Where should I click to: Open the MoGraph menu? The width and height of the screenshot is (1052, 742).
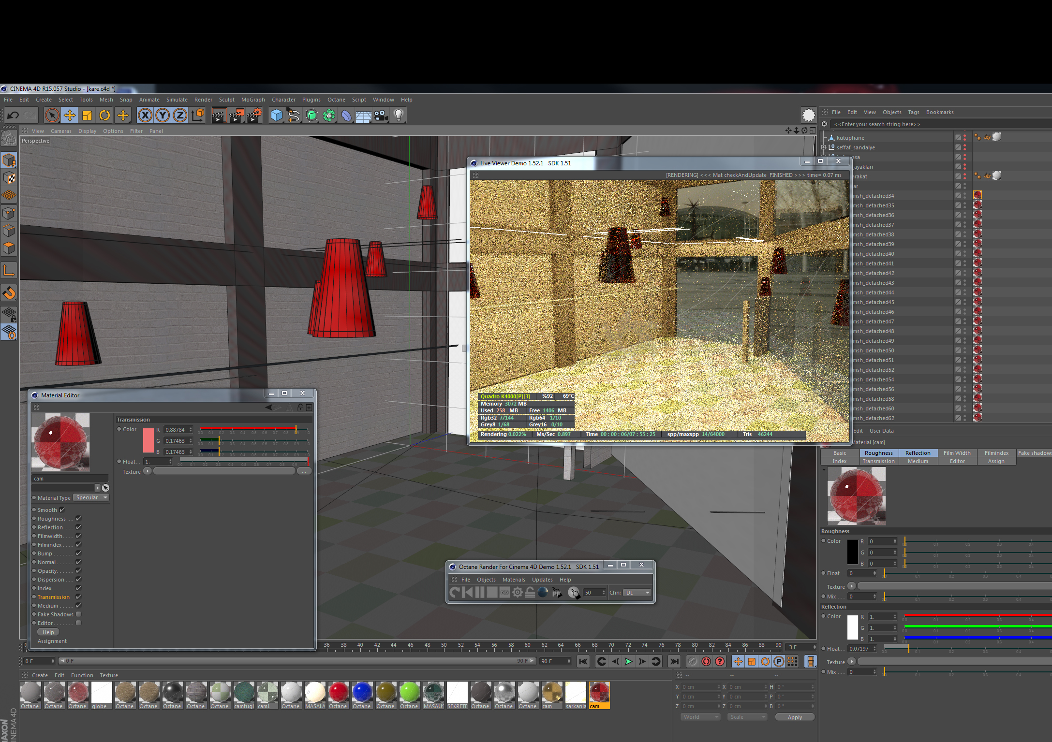point(253,100)
